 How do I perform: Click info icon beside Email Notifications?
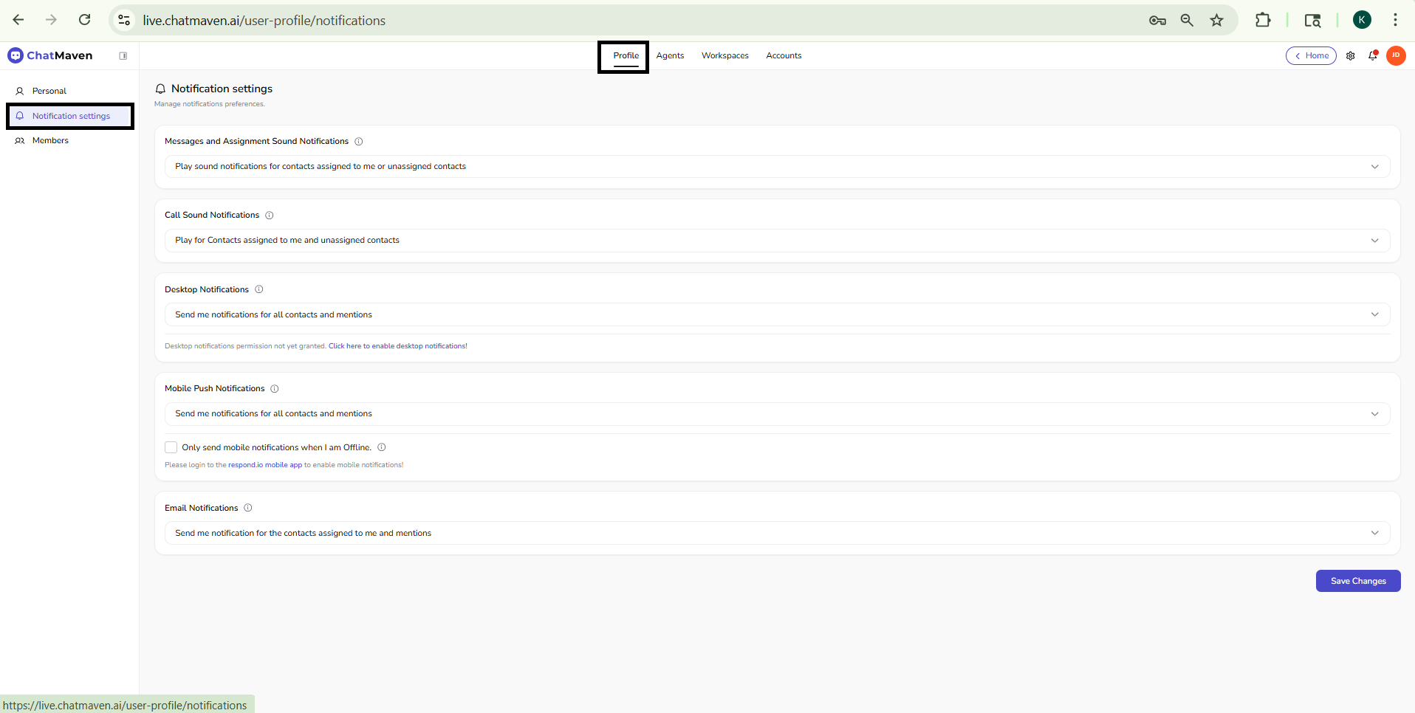(248, 508)
